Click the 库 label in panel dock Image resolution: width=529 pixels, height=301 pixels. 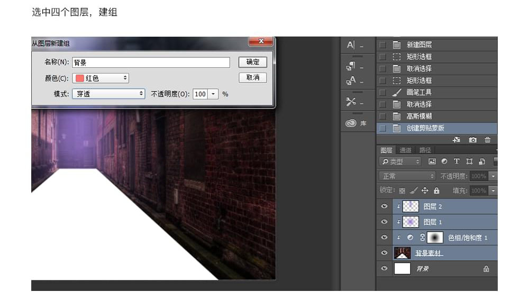tap(363, 123)
